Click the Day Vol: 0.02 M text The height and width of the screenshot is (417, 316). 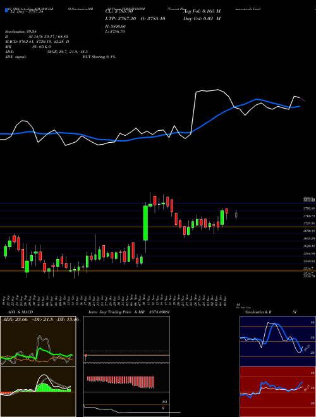tap(202, 18)
